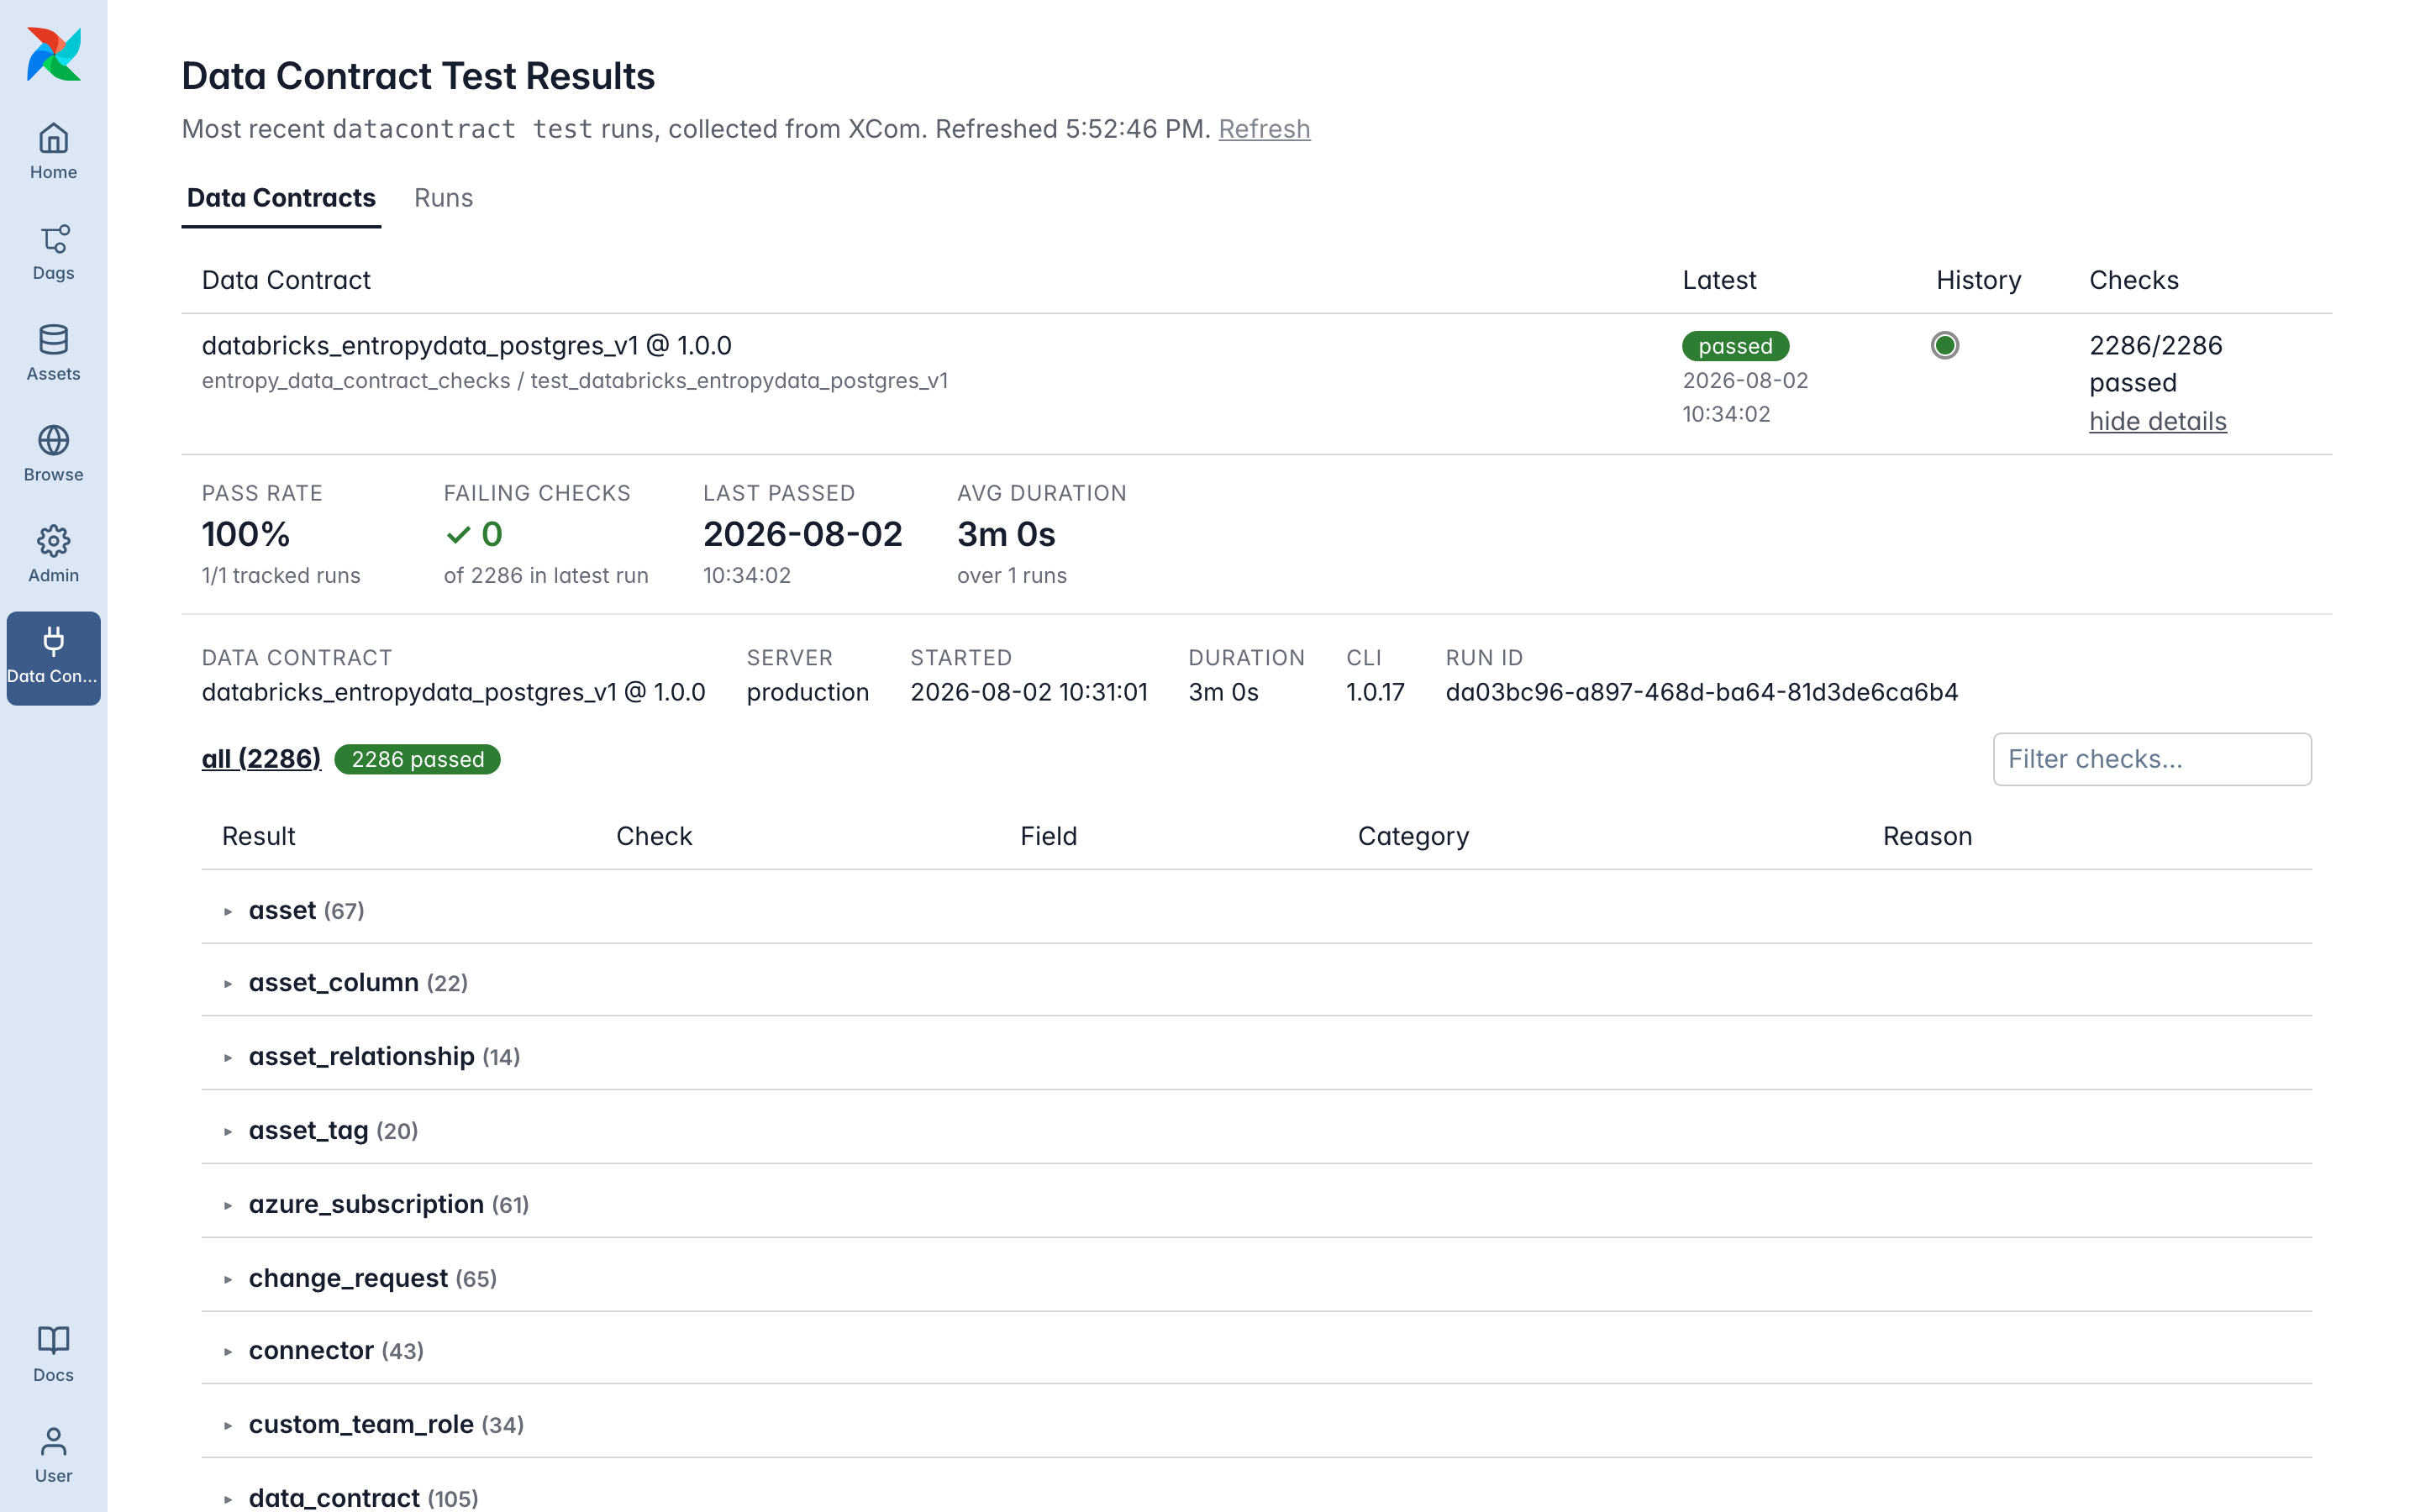Click the 2286/2286 passed checks text
This screenshot has height=1512, width=2420.
click(2155, 364)
